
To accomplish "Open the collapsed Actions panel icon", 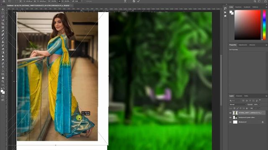I will click(x=225, y=12).
